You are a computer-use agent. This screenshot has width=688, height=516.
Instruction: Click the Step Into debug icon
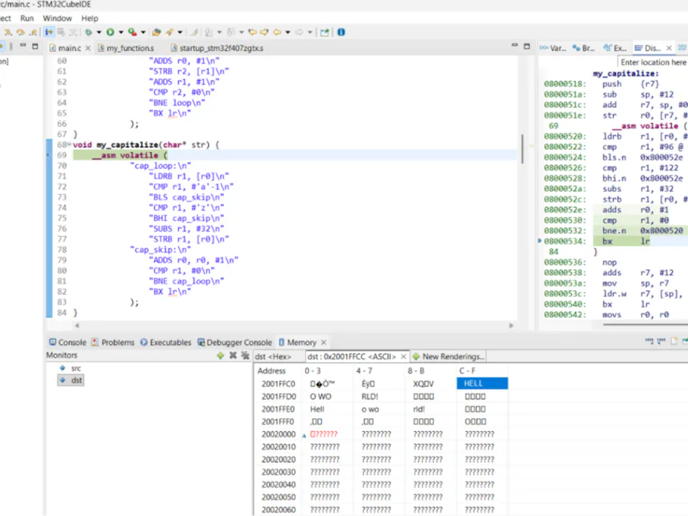point(8,32)
